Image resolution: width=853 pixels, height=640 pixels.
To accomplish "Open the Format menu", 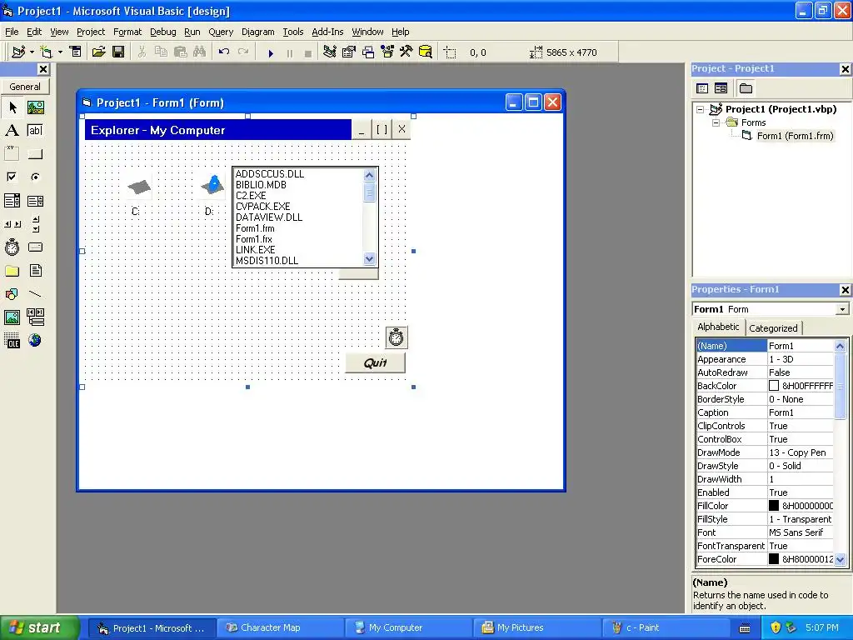I will 127,32.
